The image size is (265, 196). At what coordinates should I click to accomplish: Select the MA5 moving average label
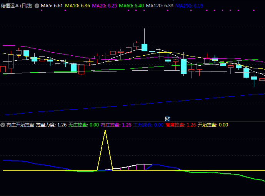pos(52,6)
